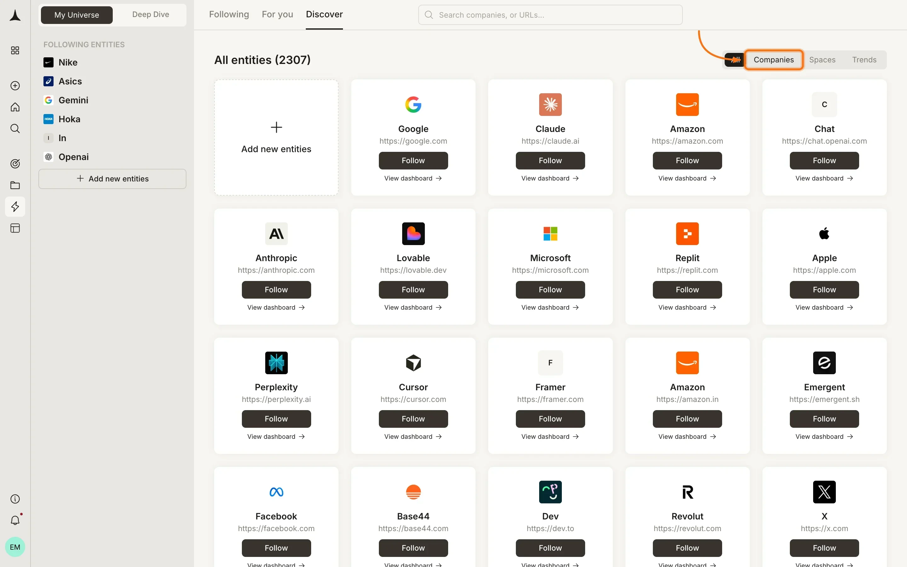Screen dimensions: 907x567
Task: Open the For you tab
Action: pos(277,14)
